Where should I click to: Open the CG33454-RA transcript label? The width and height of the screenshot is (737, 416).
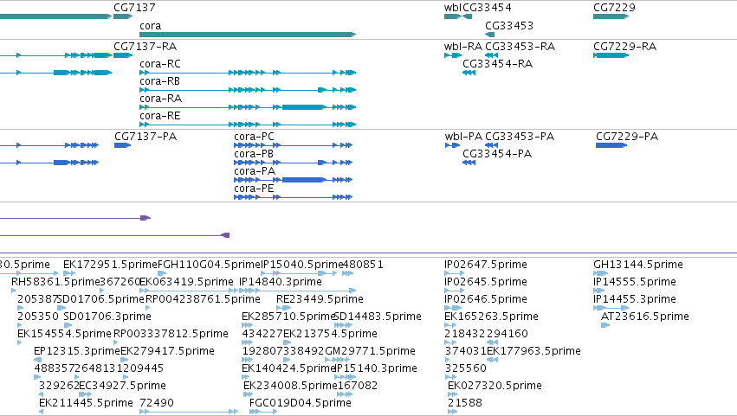(497, 64)
